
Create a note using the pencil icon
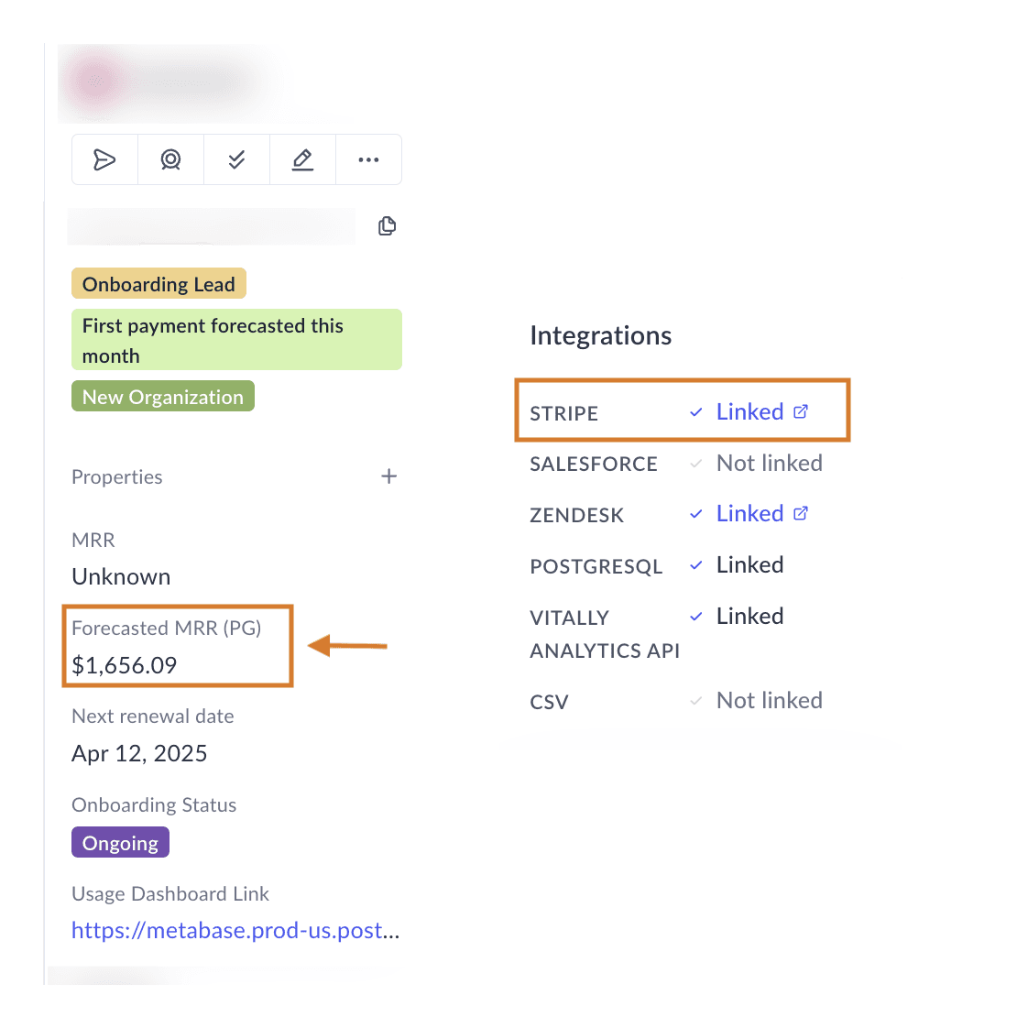(302, 159)
